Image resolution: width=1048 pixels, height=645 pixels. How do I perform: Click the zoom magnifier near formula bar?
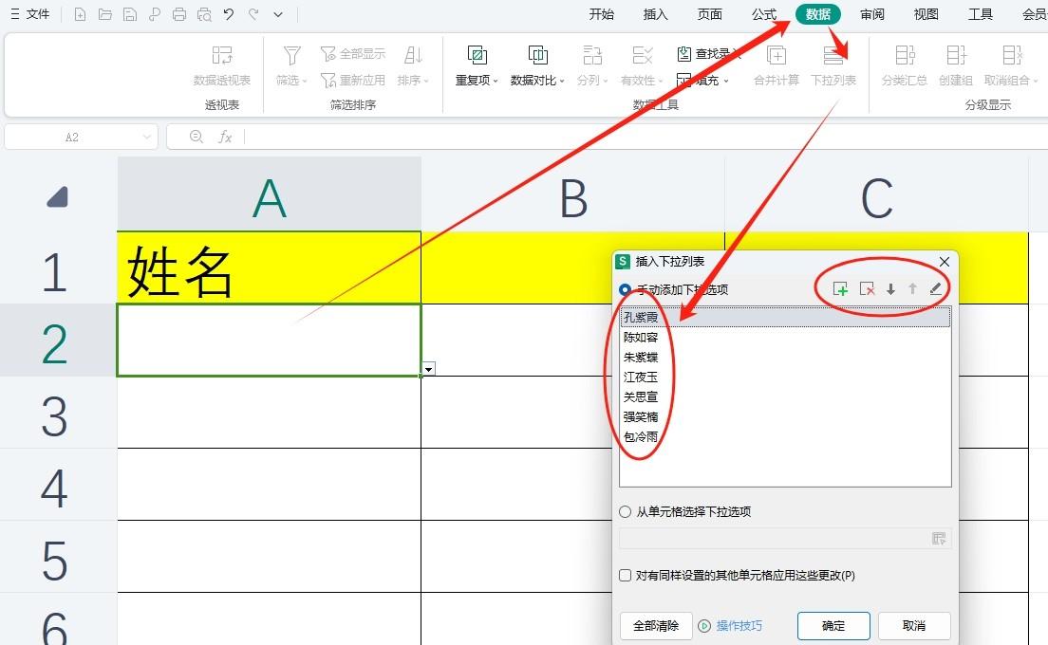[x=196, y=137]
